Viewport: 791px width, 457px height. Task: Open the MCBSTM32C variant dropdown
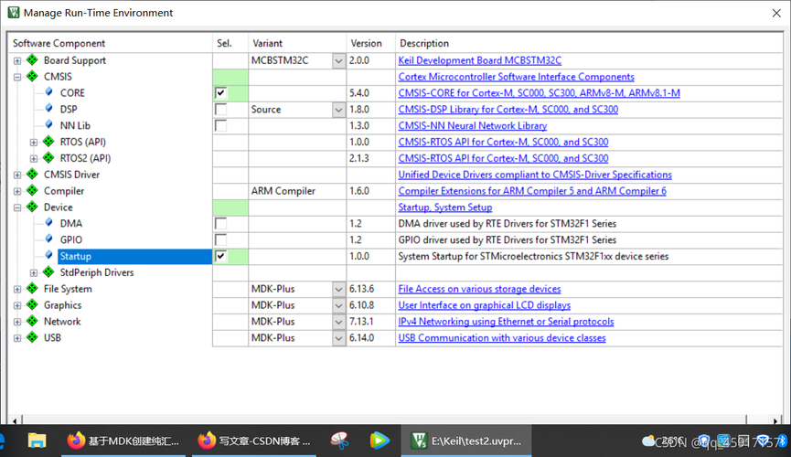pos(338,60)
